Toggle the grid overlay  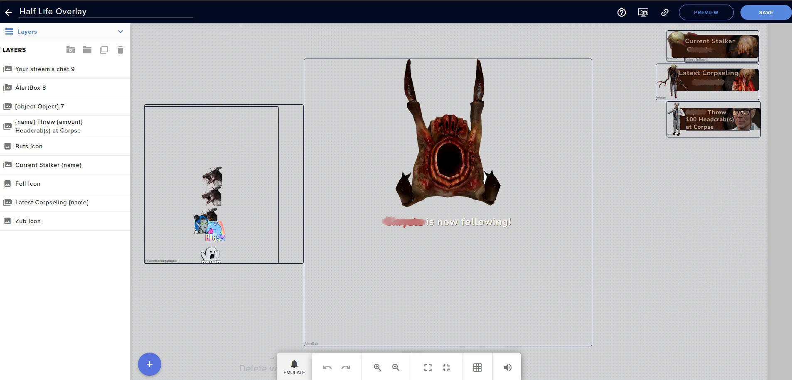pos(477,368)
